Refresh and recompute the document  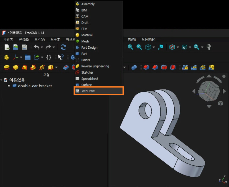click(63, 47)
